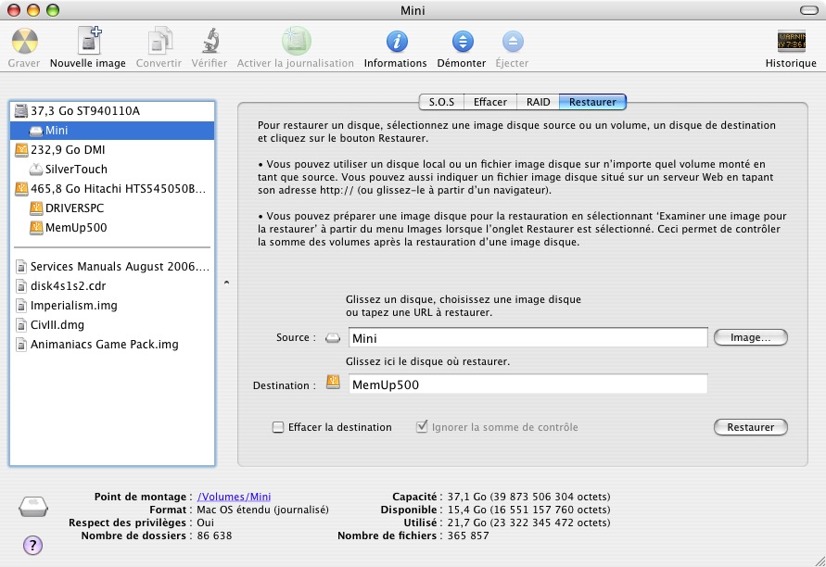This screenshot has width=826, height=567.
Task: Select the 232,9 Go DMI disk
Action: pos(112,149)
